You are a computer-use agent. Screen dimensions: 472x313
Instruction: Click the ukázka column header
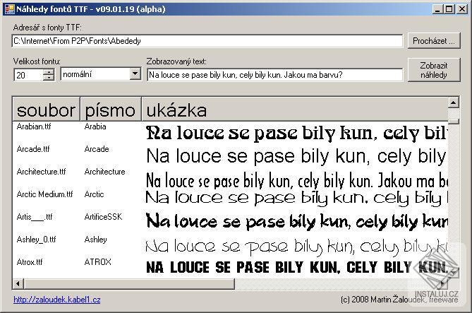tap(295, 109)
